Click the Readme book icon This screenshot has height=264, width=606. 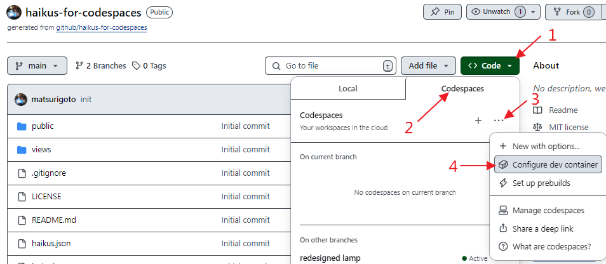click(538, 110)
